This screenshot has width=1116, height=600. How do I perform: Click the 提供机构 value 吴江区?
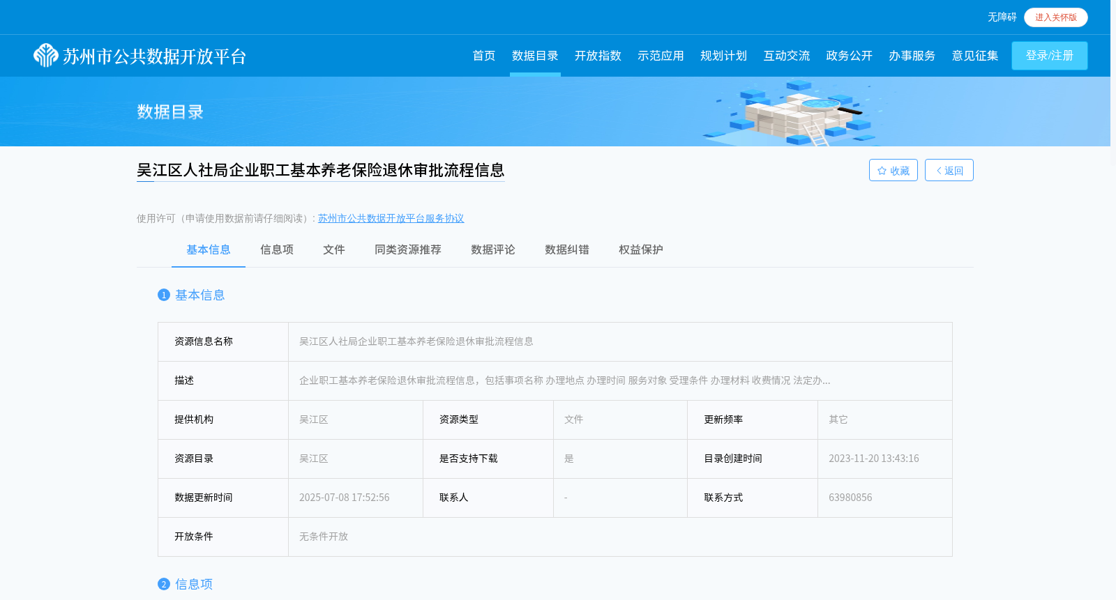(314, 420)
